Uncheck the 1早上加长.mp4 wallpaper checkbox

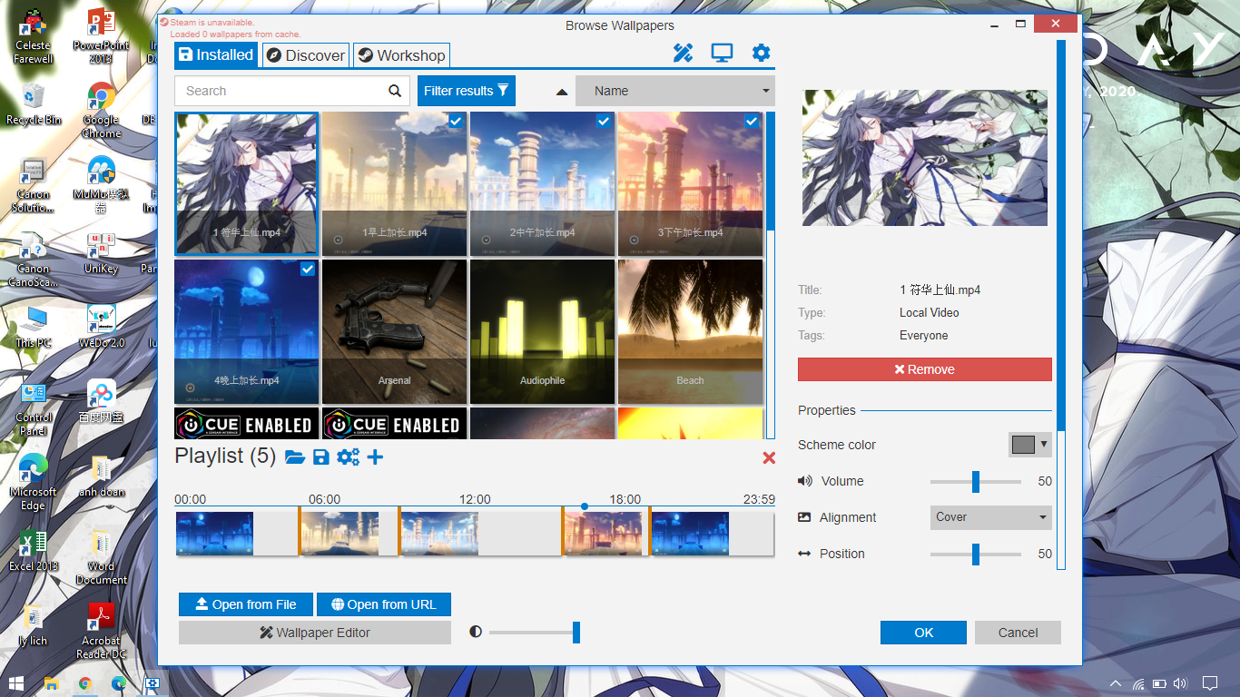(456, 121)
